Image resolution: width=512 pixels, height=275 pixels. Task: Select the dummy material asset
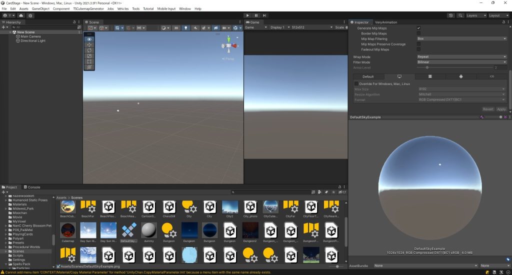[x=149, y=232]
